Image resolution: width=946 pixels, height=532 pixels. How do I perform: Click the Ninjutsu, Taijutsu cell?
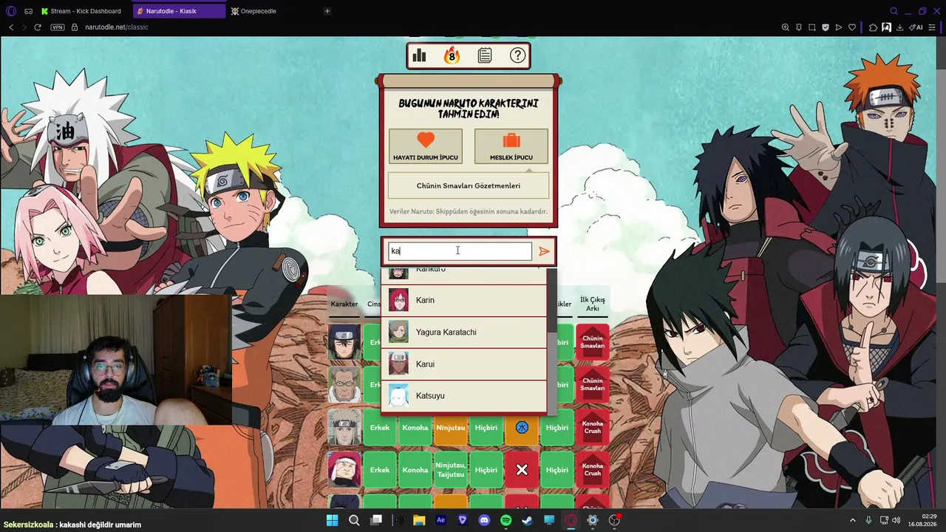[451, 470]
